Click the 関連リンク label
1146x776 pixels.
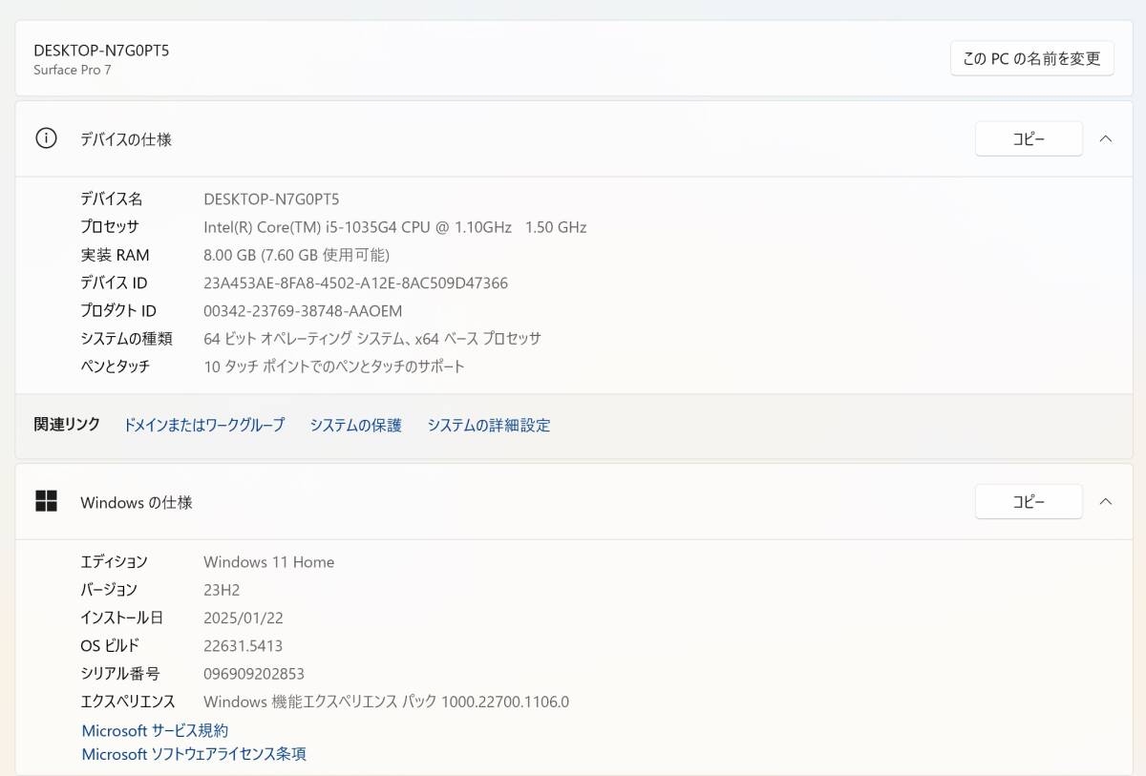(x=67, y=425)
